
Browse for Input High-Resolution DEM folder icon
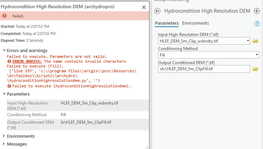click(x=255, y=41)
